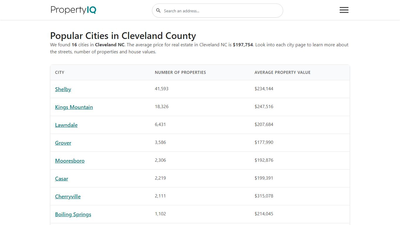Select Casar's count 2,219
This screenshot has height=225, width=400.
(x=160, y=178)
